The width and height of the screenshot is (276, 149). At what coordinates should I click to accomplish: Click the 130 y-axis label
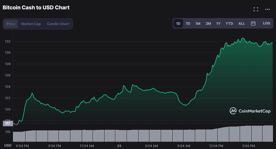[x=8, y=52]
